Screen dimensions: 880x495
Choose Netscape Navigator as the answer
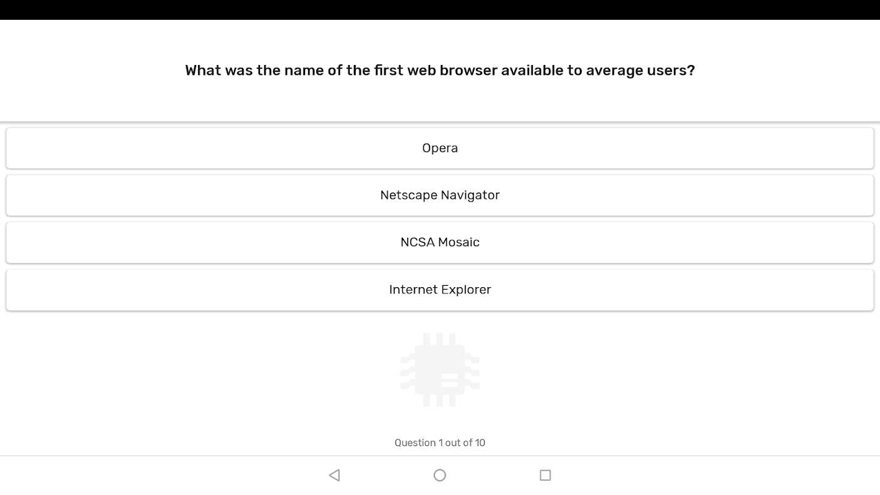pos(440,195)
